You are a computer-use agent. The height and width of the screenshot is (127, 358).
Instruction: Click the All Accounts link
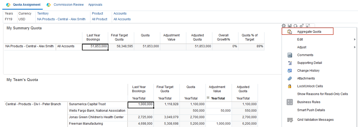tap(122, 19)
